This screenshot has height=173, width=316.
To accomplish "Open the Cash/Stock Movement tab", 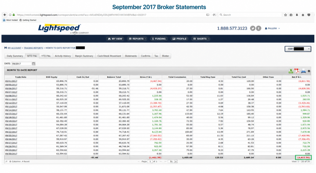I will [x=109, y=56].
